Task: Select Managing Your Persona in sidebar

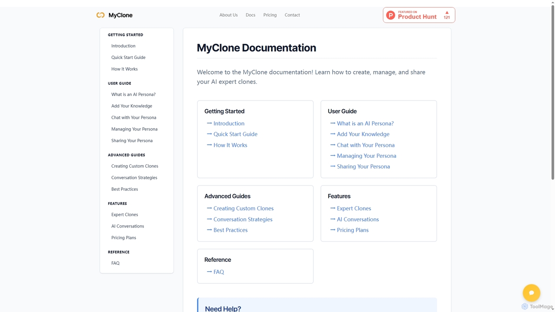Action: (x=134, y=129)
